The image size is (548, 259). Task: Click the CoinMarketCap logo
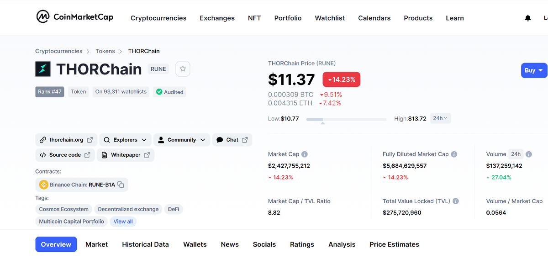(75, 17)
